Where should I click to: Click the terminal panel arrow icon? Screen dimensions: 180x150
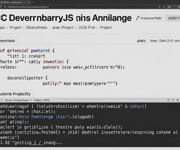tap(1, 100)
